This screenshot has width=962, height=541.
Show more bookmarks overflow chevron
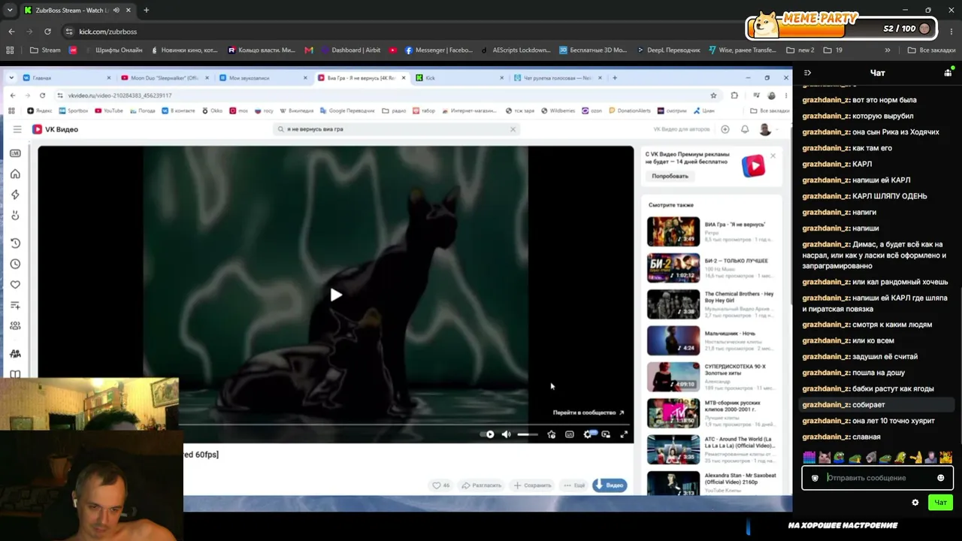pyautogui.click(x=888, y=50)
